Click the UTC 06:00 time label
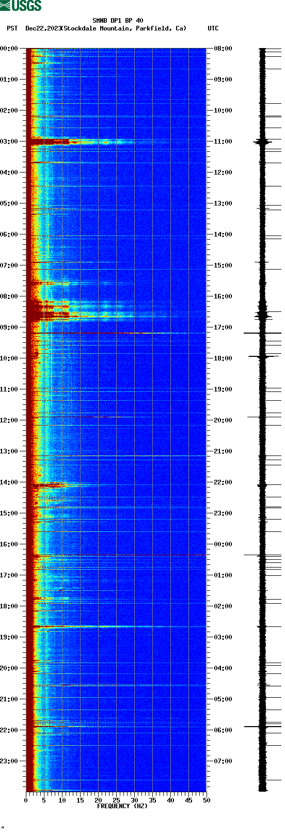The height and width of the screenshot is (833, 285). 223,730
